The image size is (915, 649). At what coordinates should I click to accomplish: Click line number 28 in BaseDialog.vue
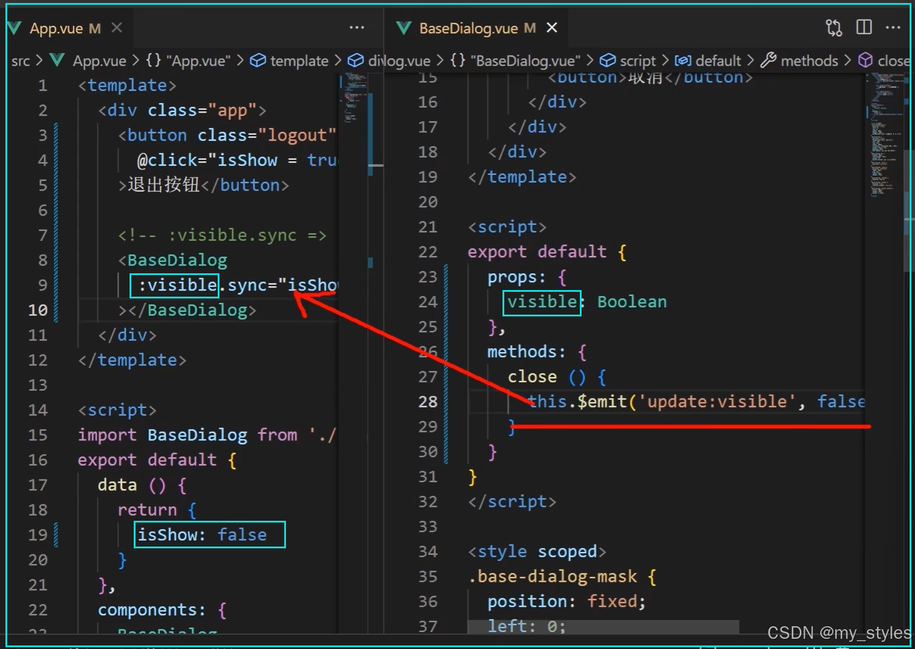pos(428,402)
